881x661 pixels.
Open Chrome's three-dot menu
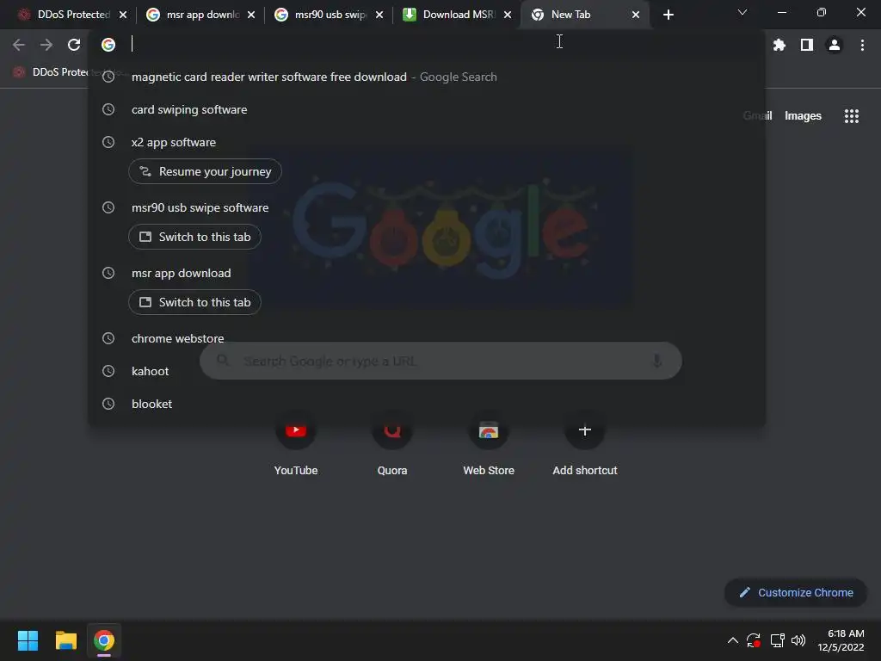(862, 45)
